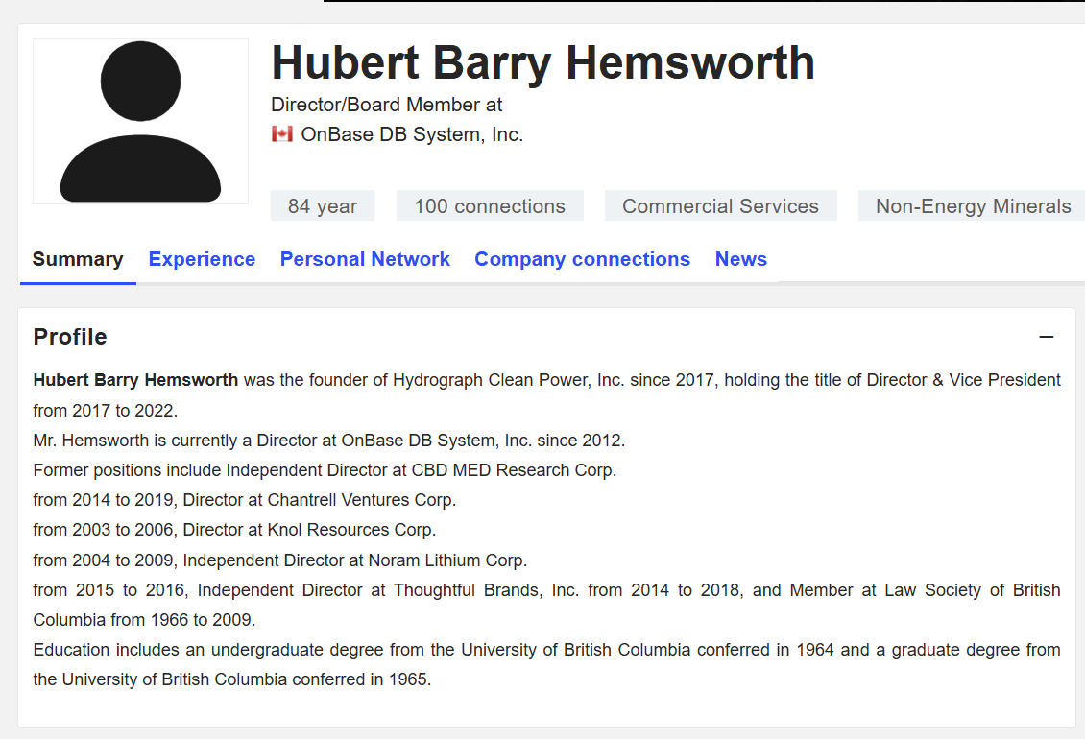The width and height of the screenshot is (1085, 739).
Task: Click the Director/Board Member at subtitle
Action: click(x=386, y=105)
